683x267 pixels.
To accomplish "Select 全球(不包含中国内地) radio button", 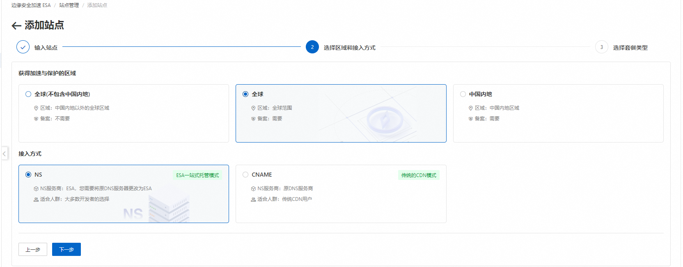I will tap(28, 94).
